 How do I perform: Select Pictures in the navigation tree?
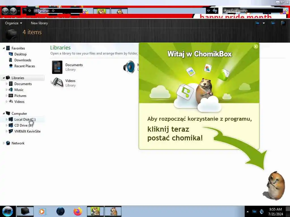coord(20,96)
